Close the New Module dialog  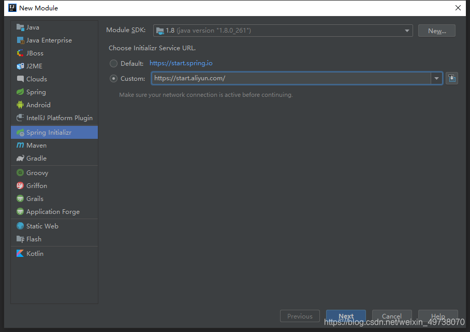coord(458,8)
